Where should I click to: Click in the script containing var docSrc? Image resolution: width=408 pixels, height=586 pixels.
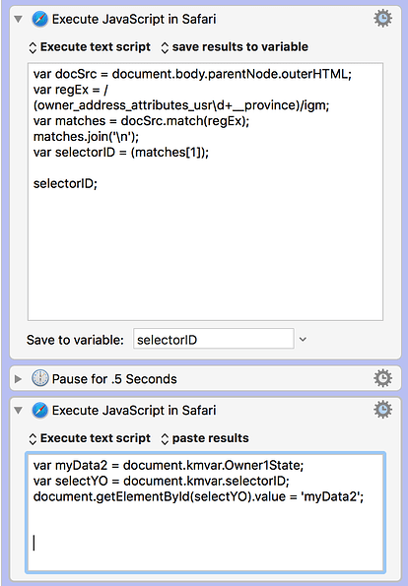point(205,192)
